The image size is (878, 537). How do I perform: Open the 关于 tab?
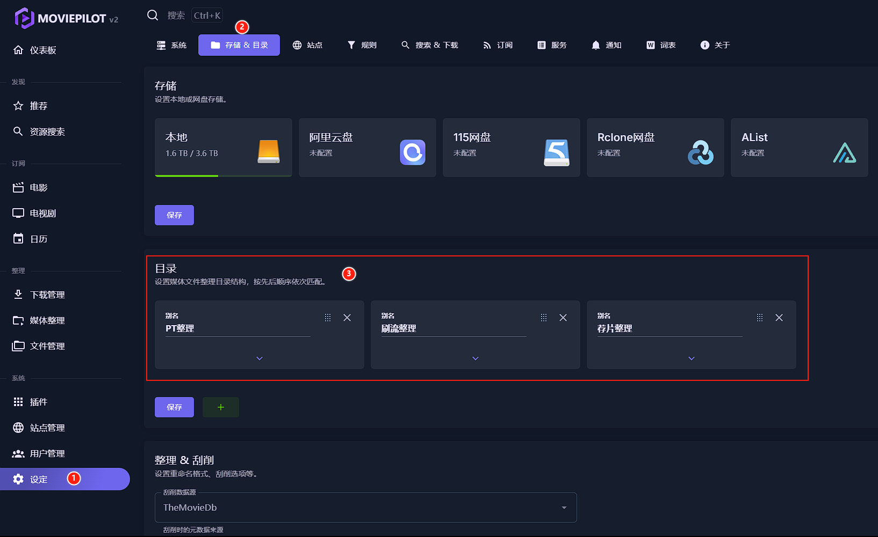[715, 45]
